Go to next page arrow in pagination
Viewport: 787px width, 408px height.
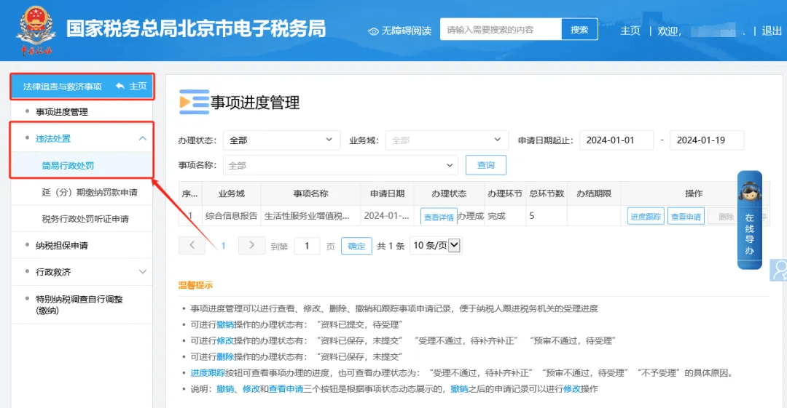tap(251, 245)
